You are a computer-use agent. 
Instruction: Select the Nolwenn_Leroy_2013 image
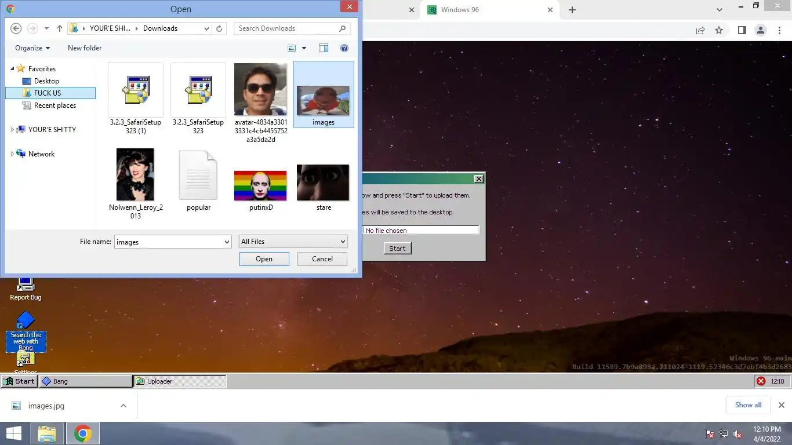coord(136,184)
